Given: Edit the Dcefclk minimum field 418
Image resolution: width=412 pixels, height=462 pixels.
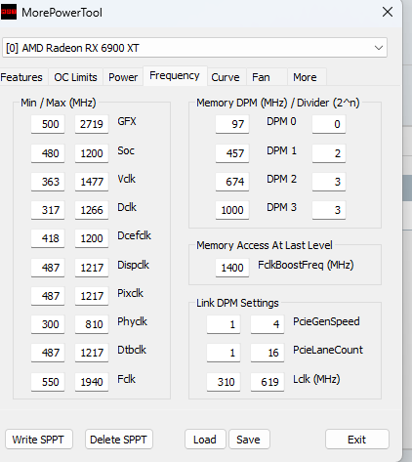Looking at the screenshot, I should point(48,238).
